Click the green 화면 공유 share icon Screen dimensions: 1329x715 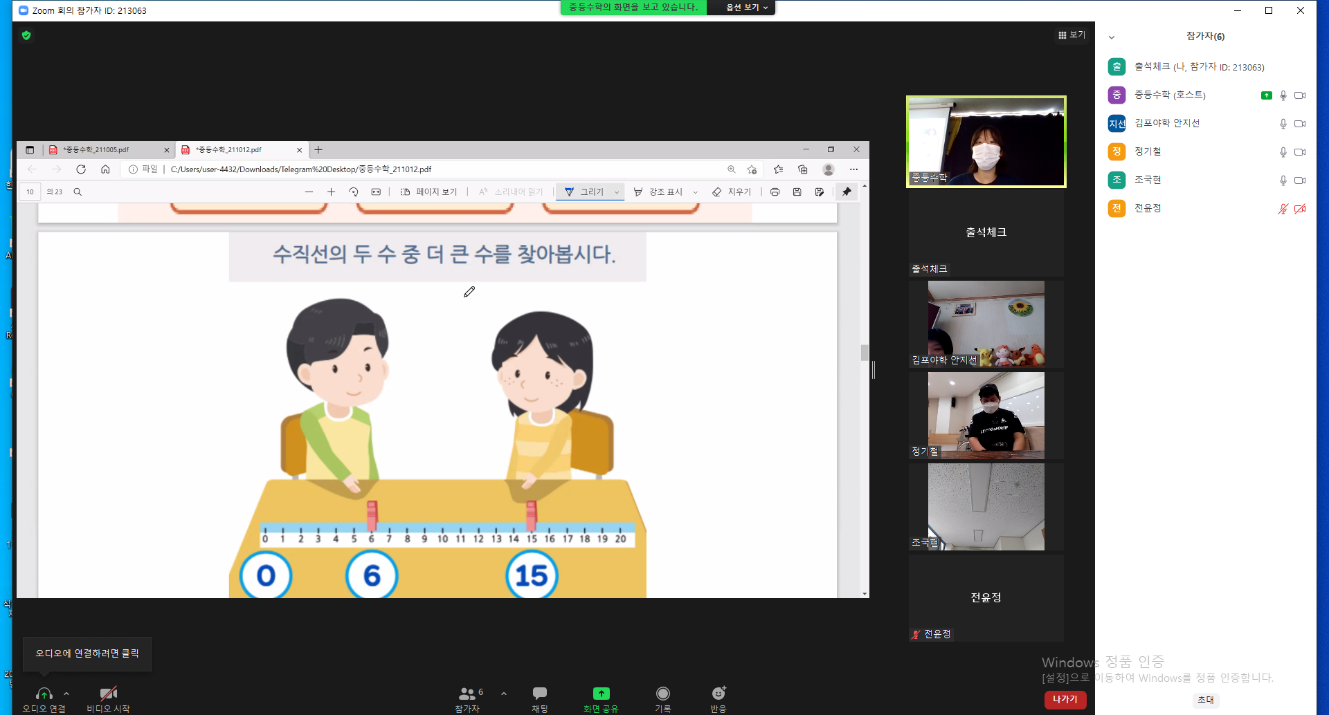click(x=601, y=694)
